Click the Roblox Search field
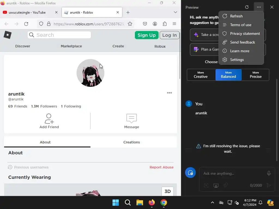The width and height of the screenshot is (279, 209). pos(59,35)
